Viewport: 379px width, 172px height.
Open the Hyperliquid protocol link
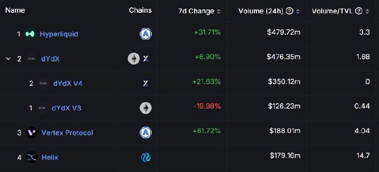pos(59,34)
